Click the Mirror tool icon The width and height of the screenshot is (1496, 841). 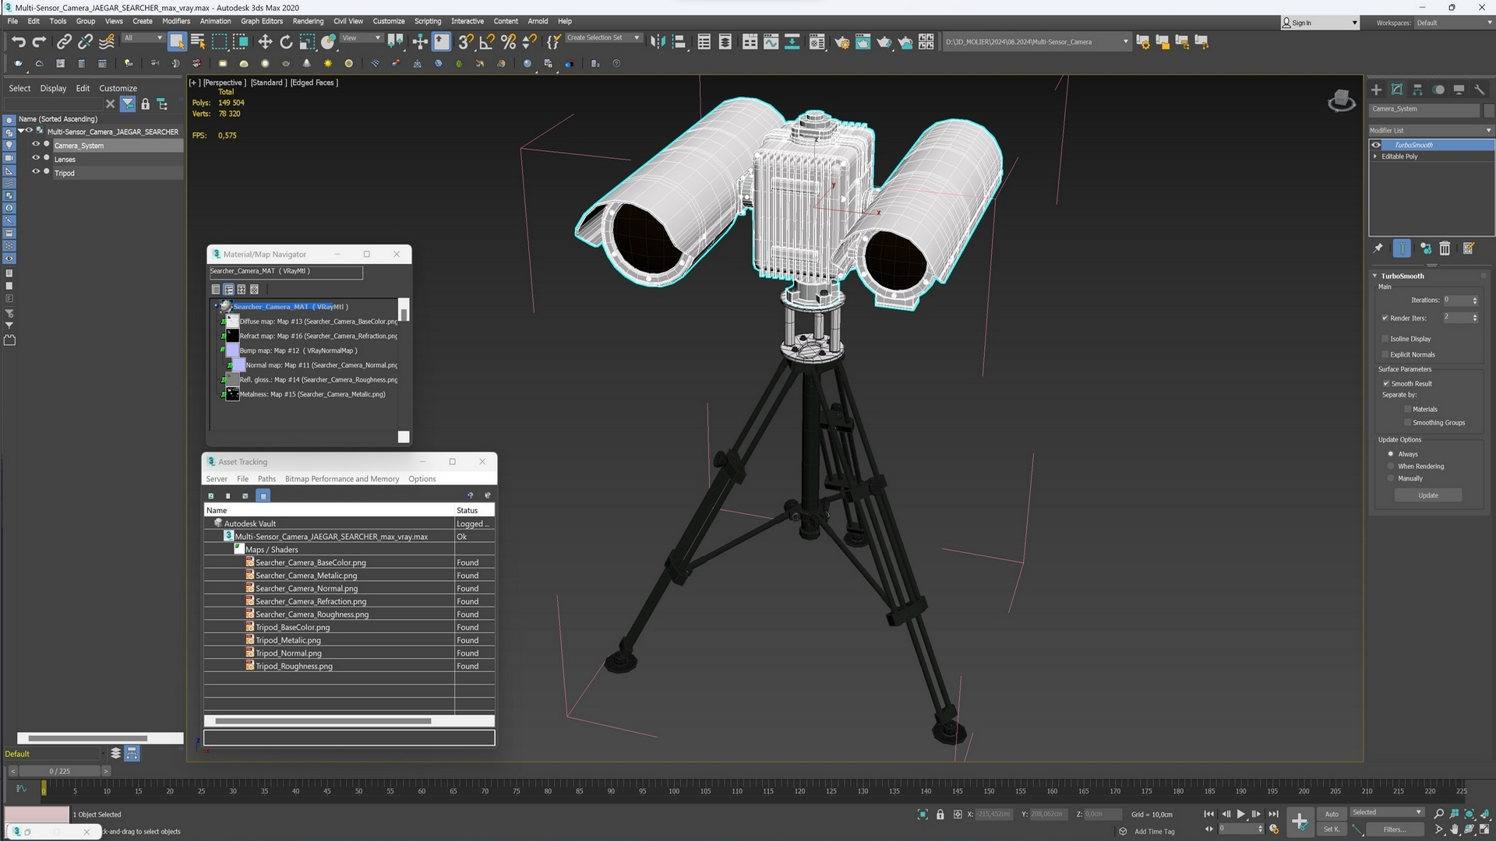pos(658,42)
